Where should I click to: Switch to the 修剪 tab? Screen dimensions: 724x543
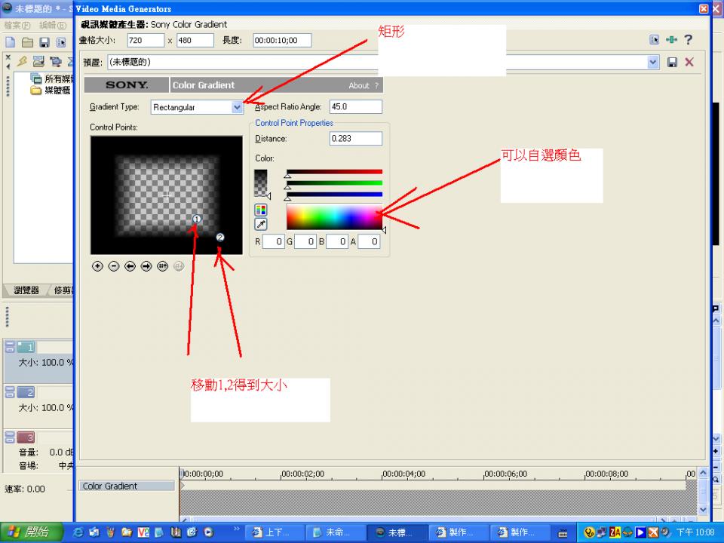coord(63,290)
